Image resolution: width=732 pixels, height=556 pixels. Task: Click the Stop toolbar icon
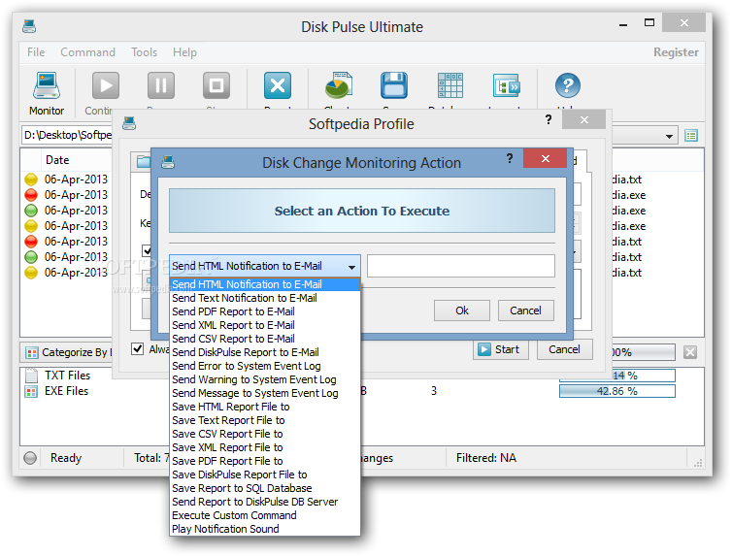(216, 85)
